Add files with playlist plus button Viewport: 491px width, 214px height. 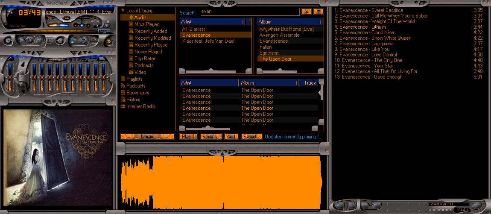pyautogui.click(x=338, y=205)
